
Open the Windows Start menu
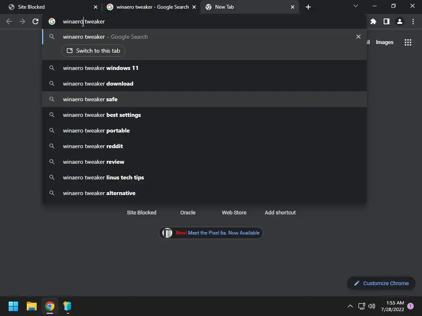tap(13, 306)
